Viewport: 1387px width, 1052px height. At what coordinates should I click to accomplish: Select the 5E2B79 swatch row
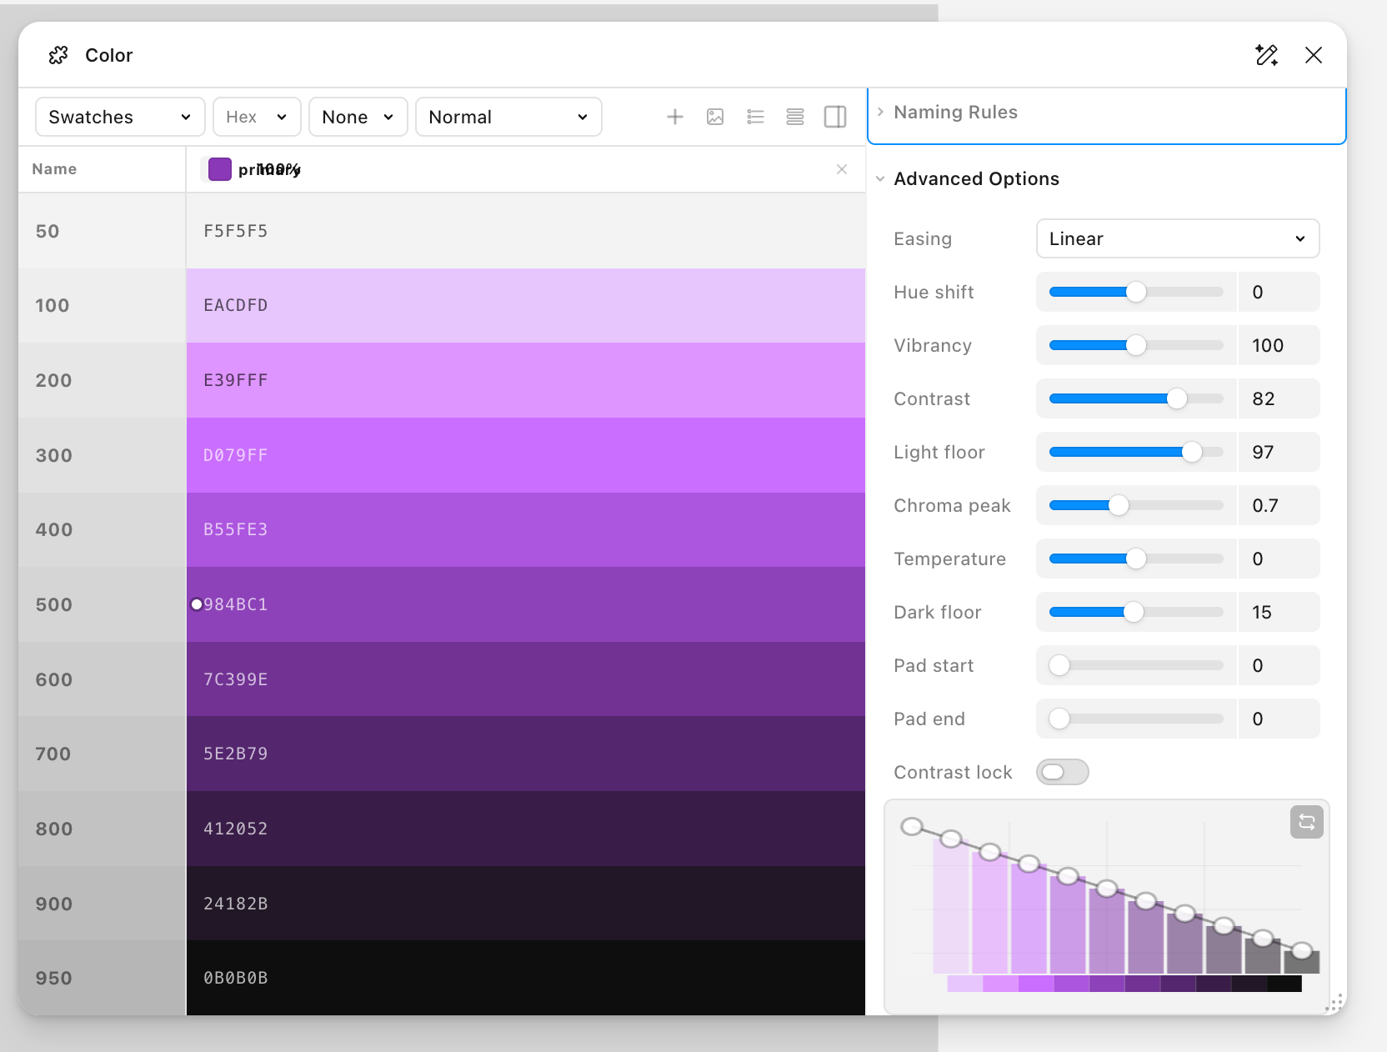click(x=526, y=754)
